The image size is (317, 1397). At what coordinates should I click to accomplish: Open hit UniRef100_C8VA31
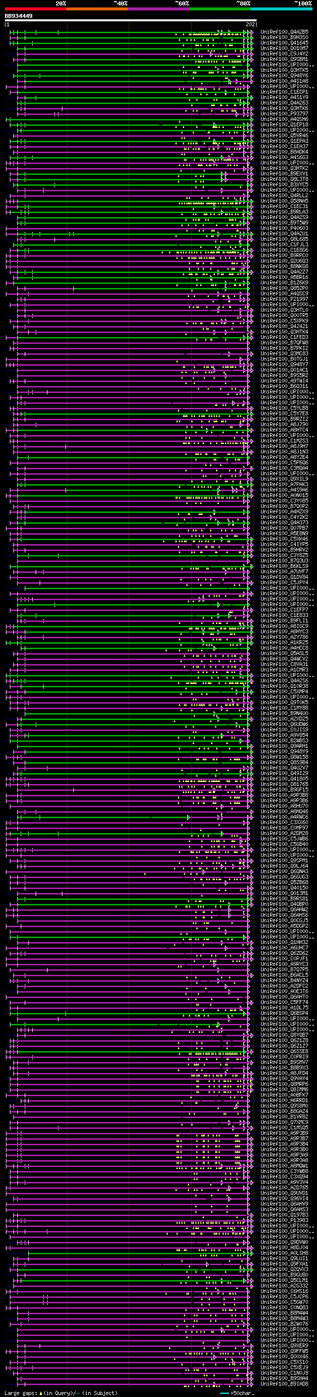pos(284,664)
